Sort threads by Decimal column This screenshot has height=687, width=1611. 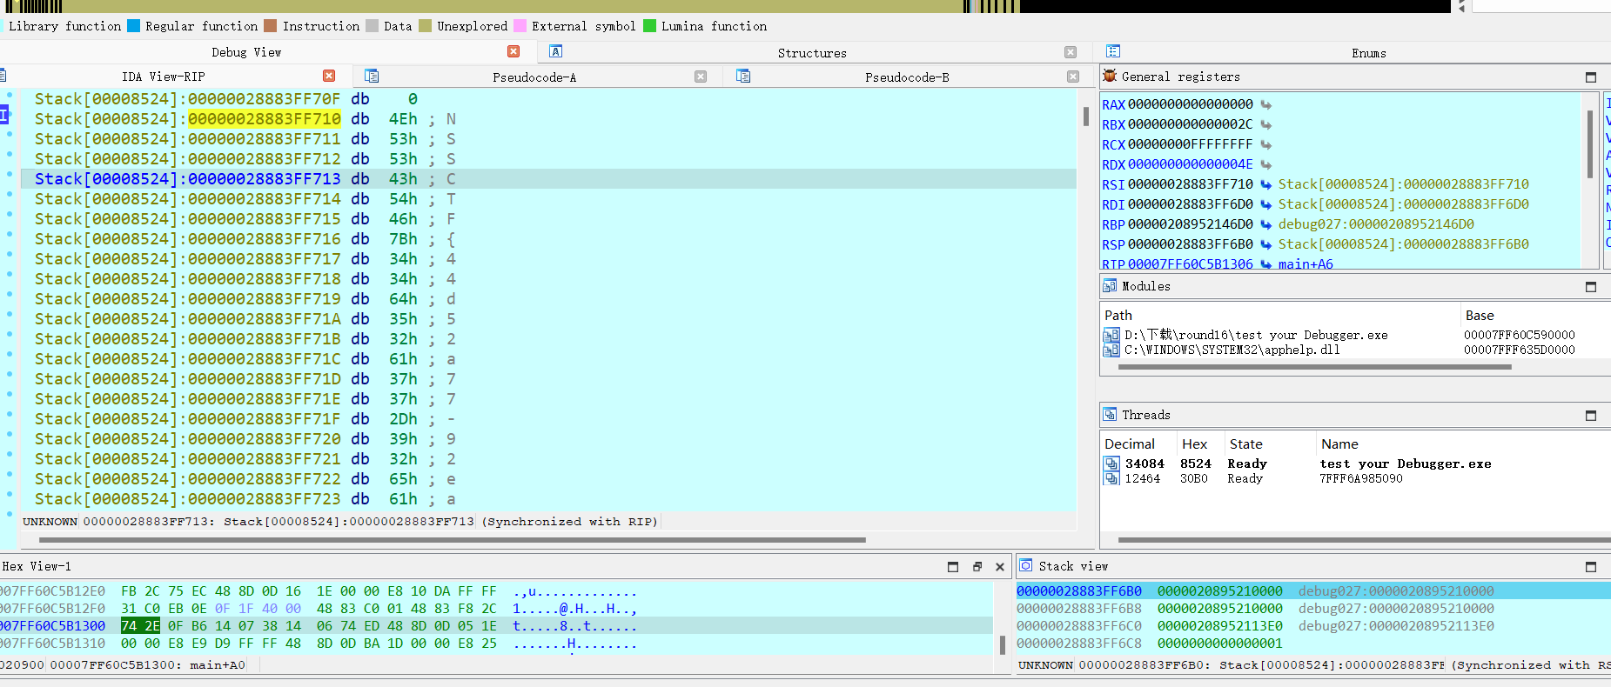tap(1130, 444)
